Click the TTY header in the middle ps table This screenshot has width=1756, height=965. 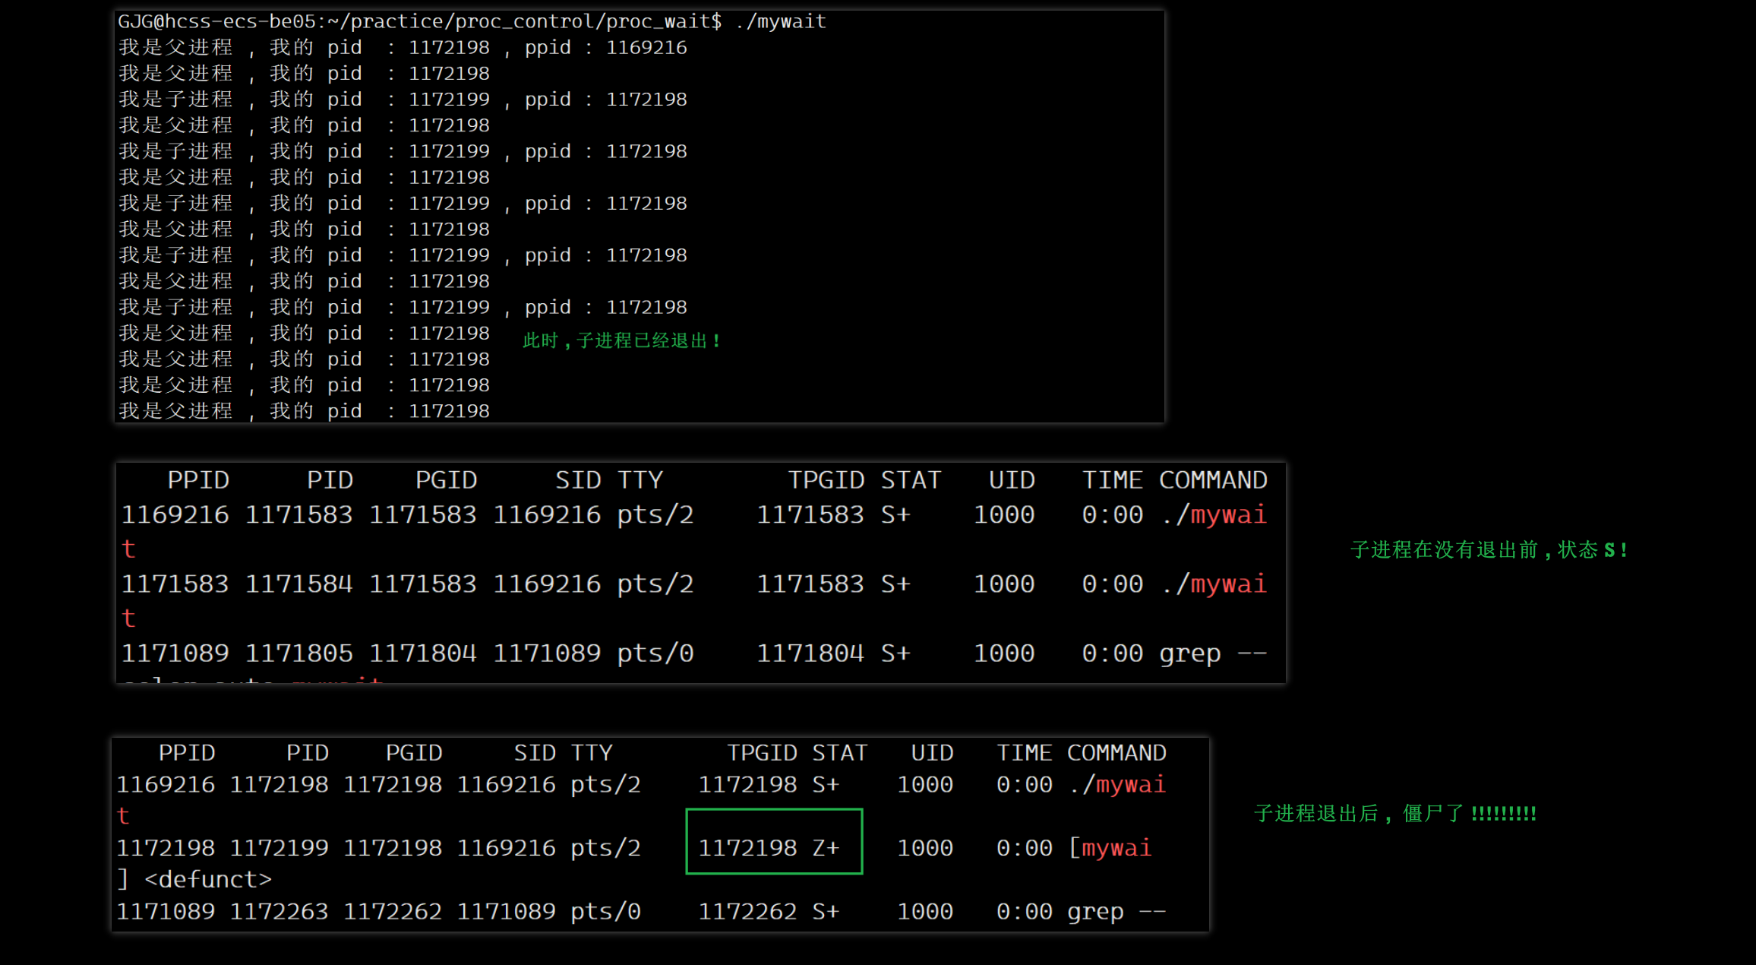(x=640, y=480)
